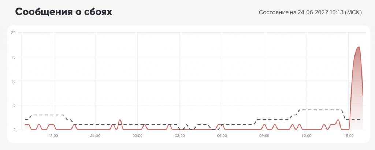The image size is (375, 150).
Task: Click the 20 value on the vertical axis
Action: (13, 33)
